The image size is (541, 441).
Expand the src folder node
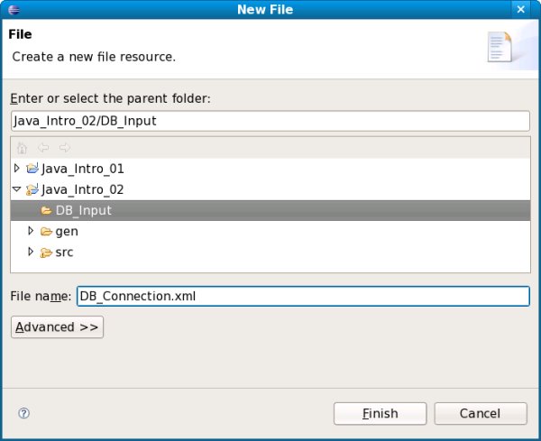click(31, 252)
